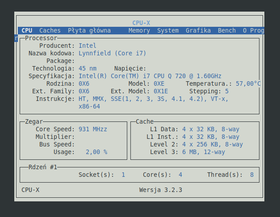
Task: Click the Processor section heading
Action: coord(41,38)
